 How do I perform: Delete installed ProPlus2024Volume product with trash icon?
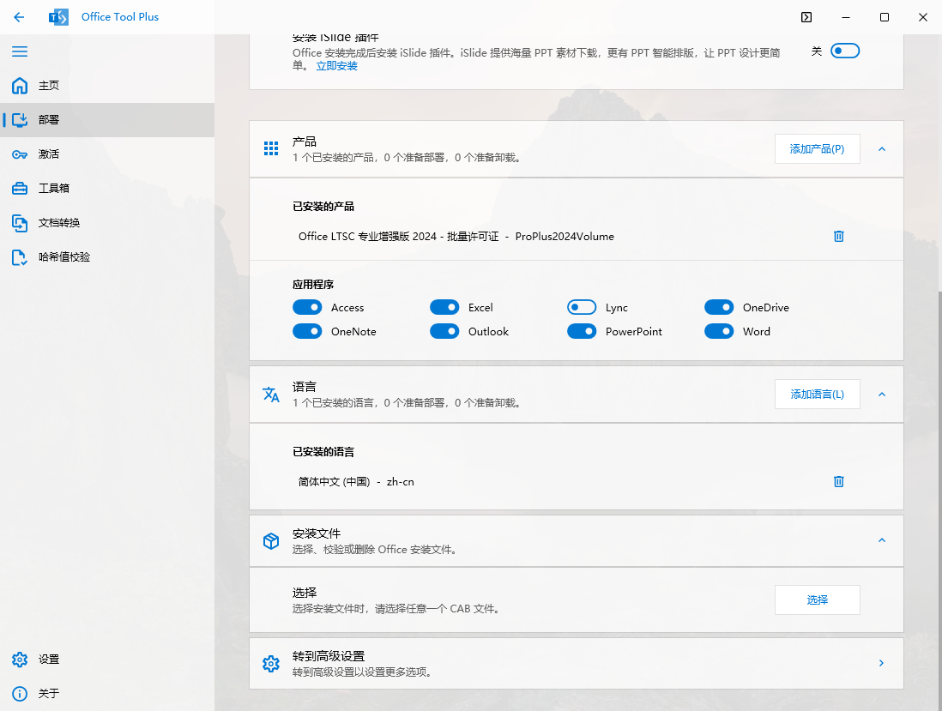pos(838,236)
